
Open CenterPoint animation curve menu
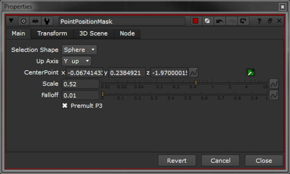193,73
